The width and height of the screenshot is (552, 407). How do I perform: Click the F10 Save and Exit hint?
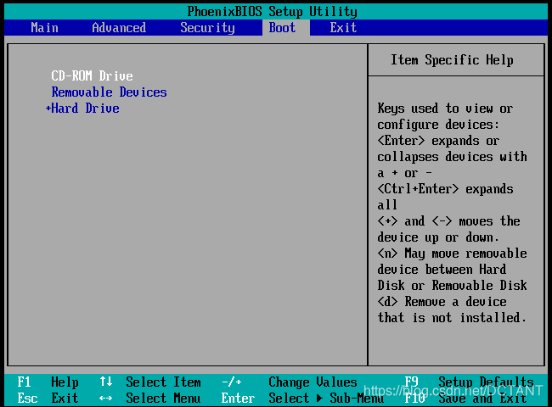click(x=465, y=399)
